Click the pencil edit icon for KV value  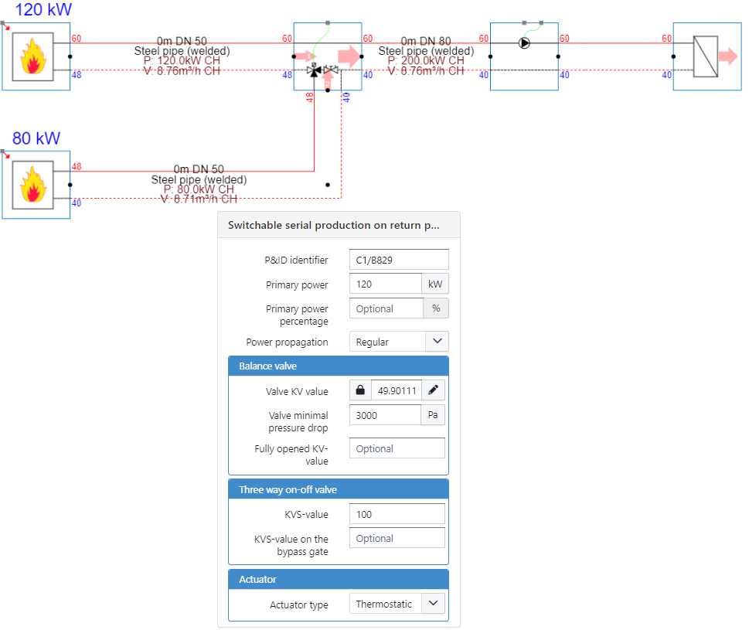pos(433,390)
